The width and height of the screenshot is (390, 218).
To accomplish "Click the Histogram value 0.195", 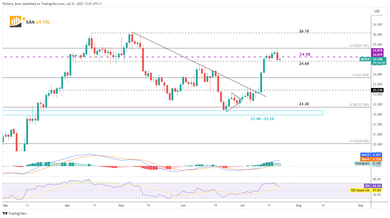I will click(x=377, y=164).
